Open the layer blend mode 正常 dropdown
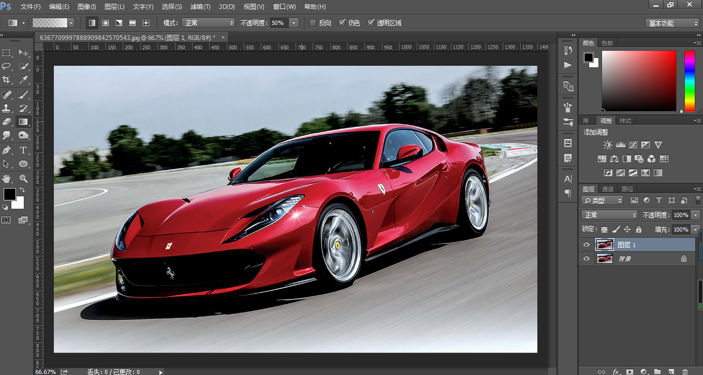This screenshot has height=375, width=703. click(609, 215)
